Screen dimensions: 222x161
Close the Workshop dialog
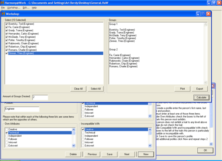(208, 14)
